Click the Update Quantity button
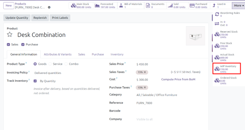This screenshot has width=245, height=130. [x=17, y=18]
